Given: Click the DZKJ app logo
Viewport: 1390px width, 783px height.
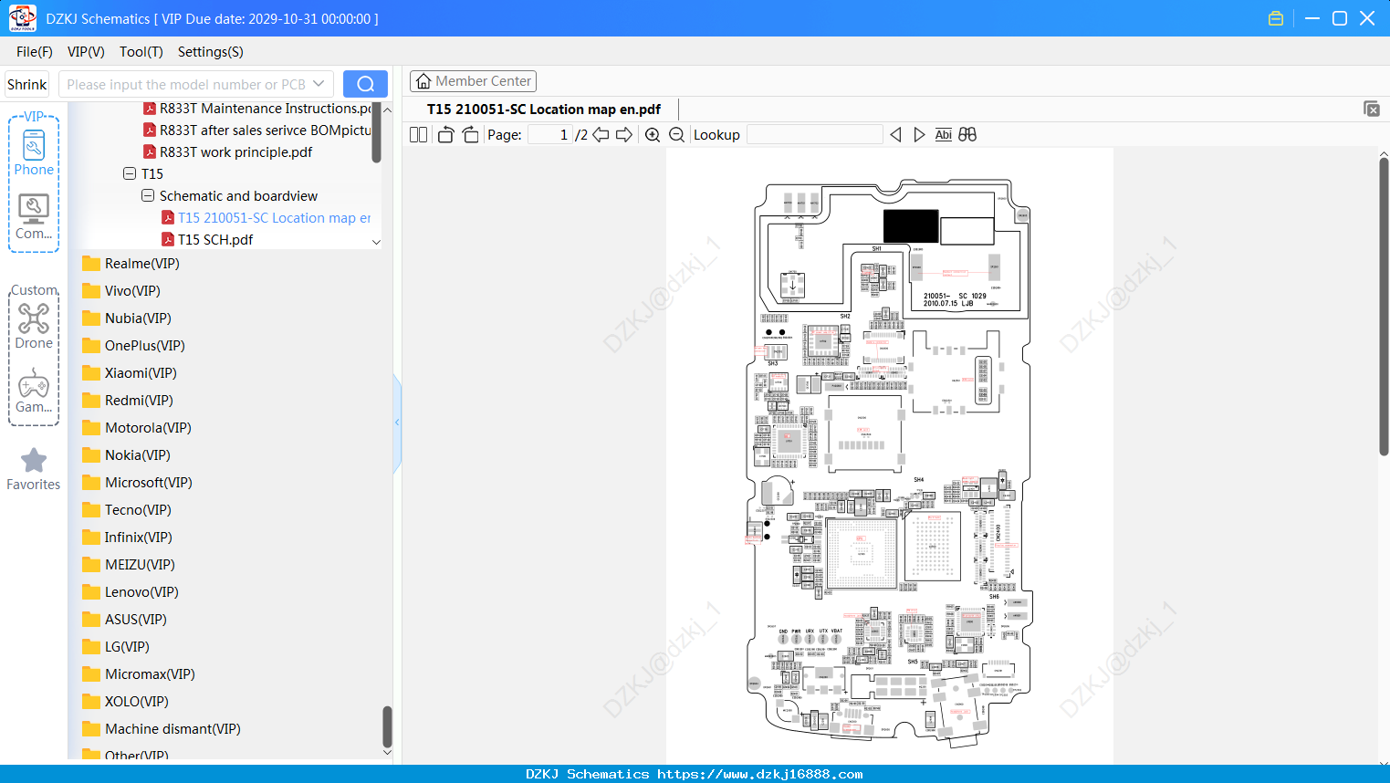Looking at the screenshot, I should click(22, 18).
